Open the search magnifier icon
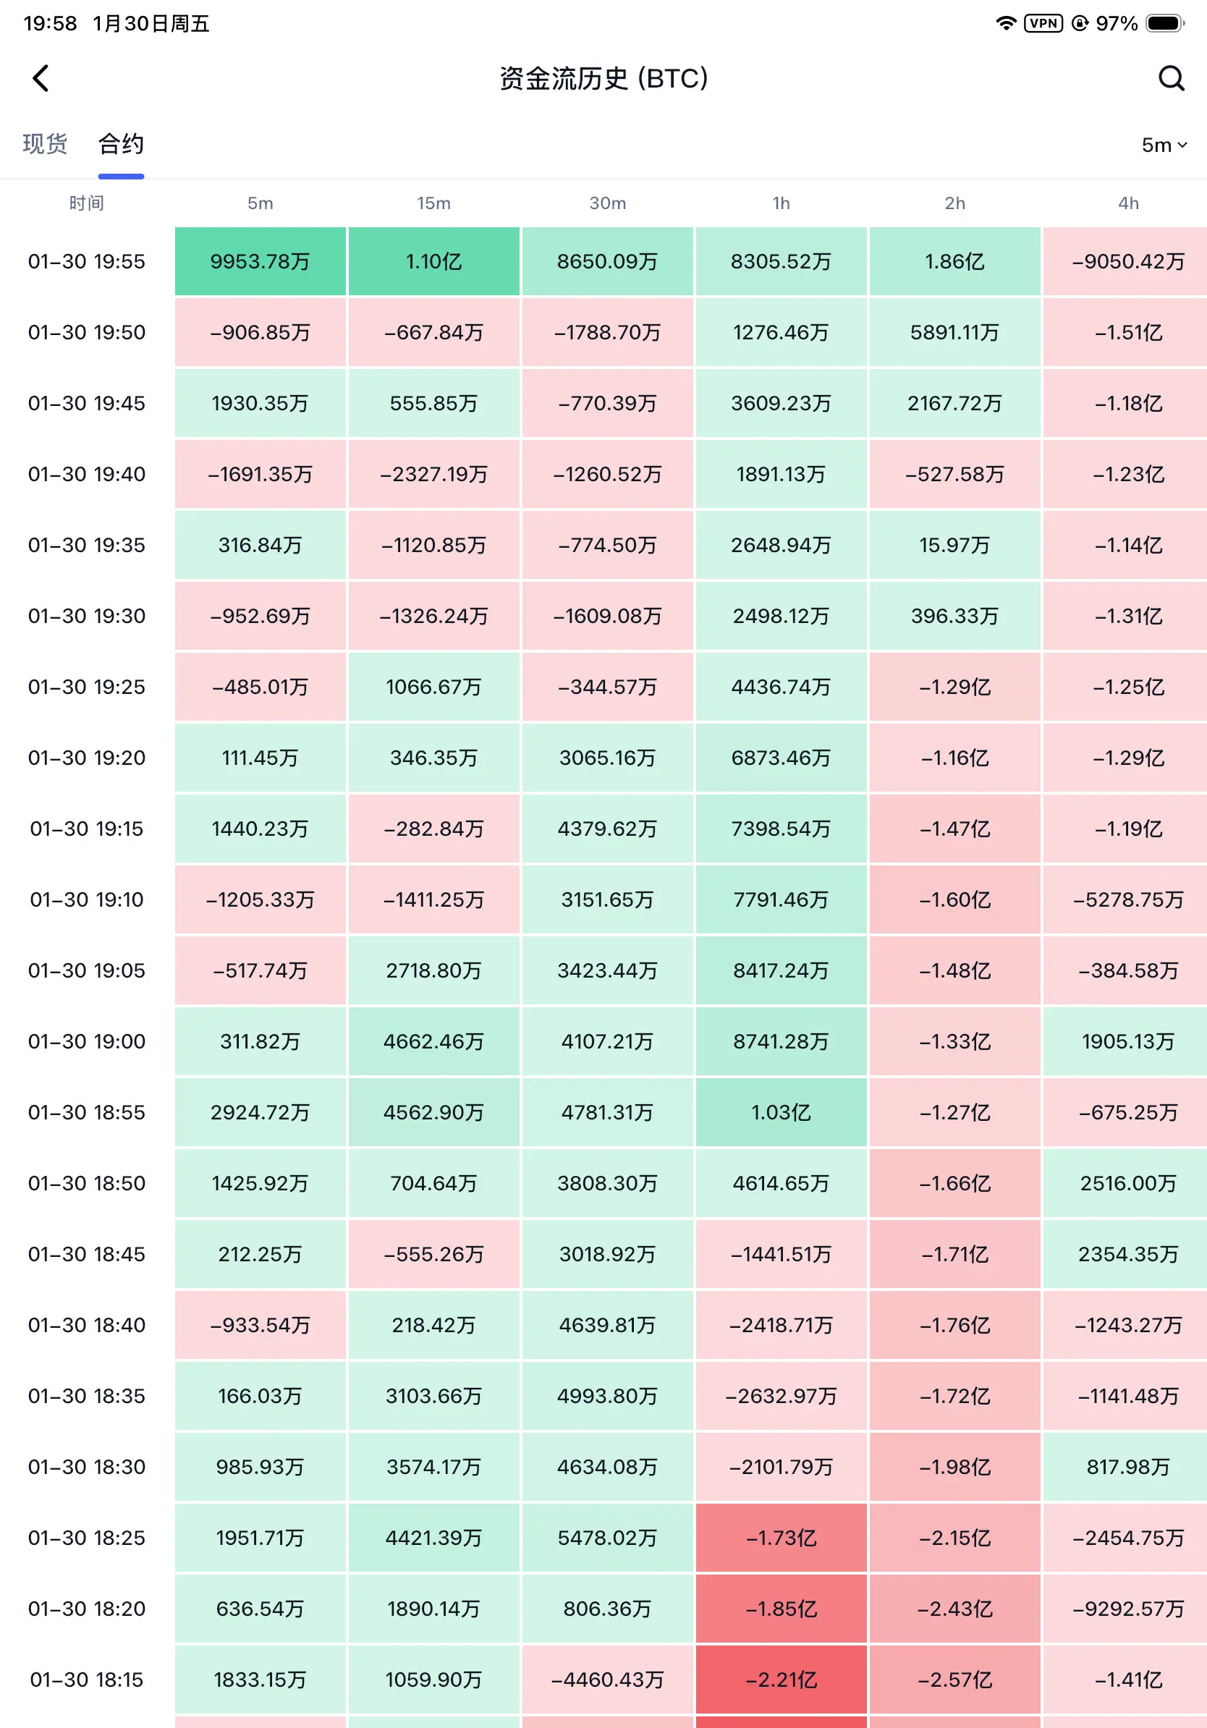The height and width of the screenshot is (1728, 1207). pos(1171,78)
